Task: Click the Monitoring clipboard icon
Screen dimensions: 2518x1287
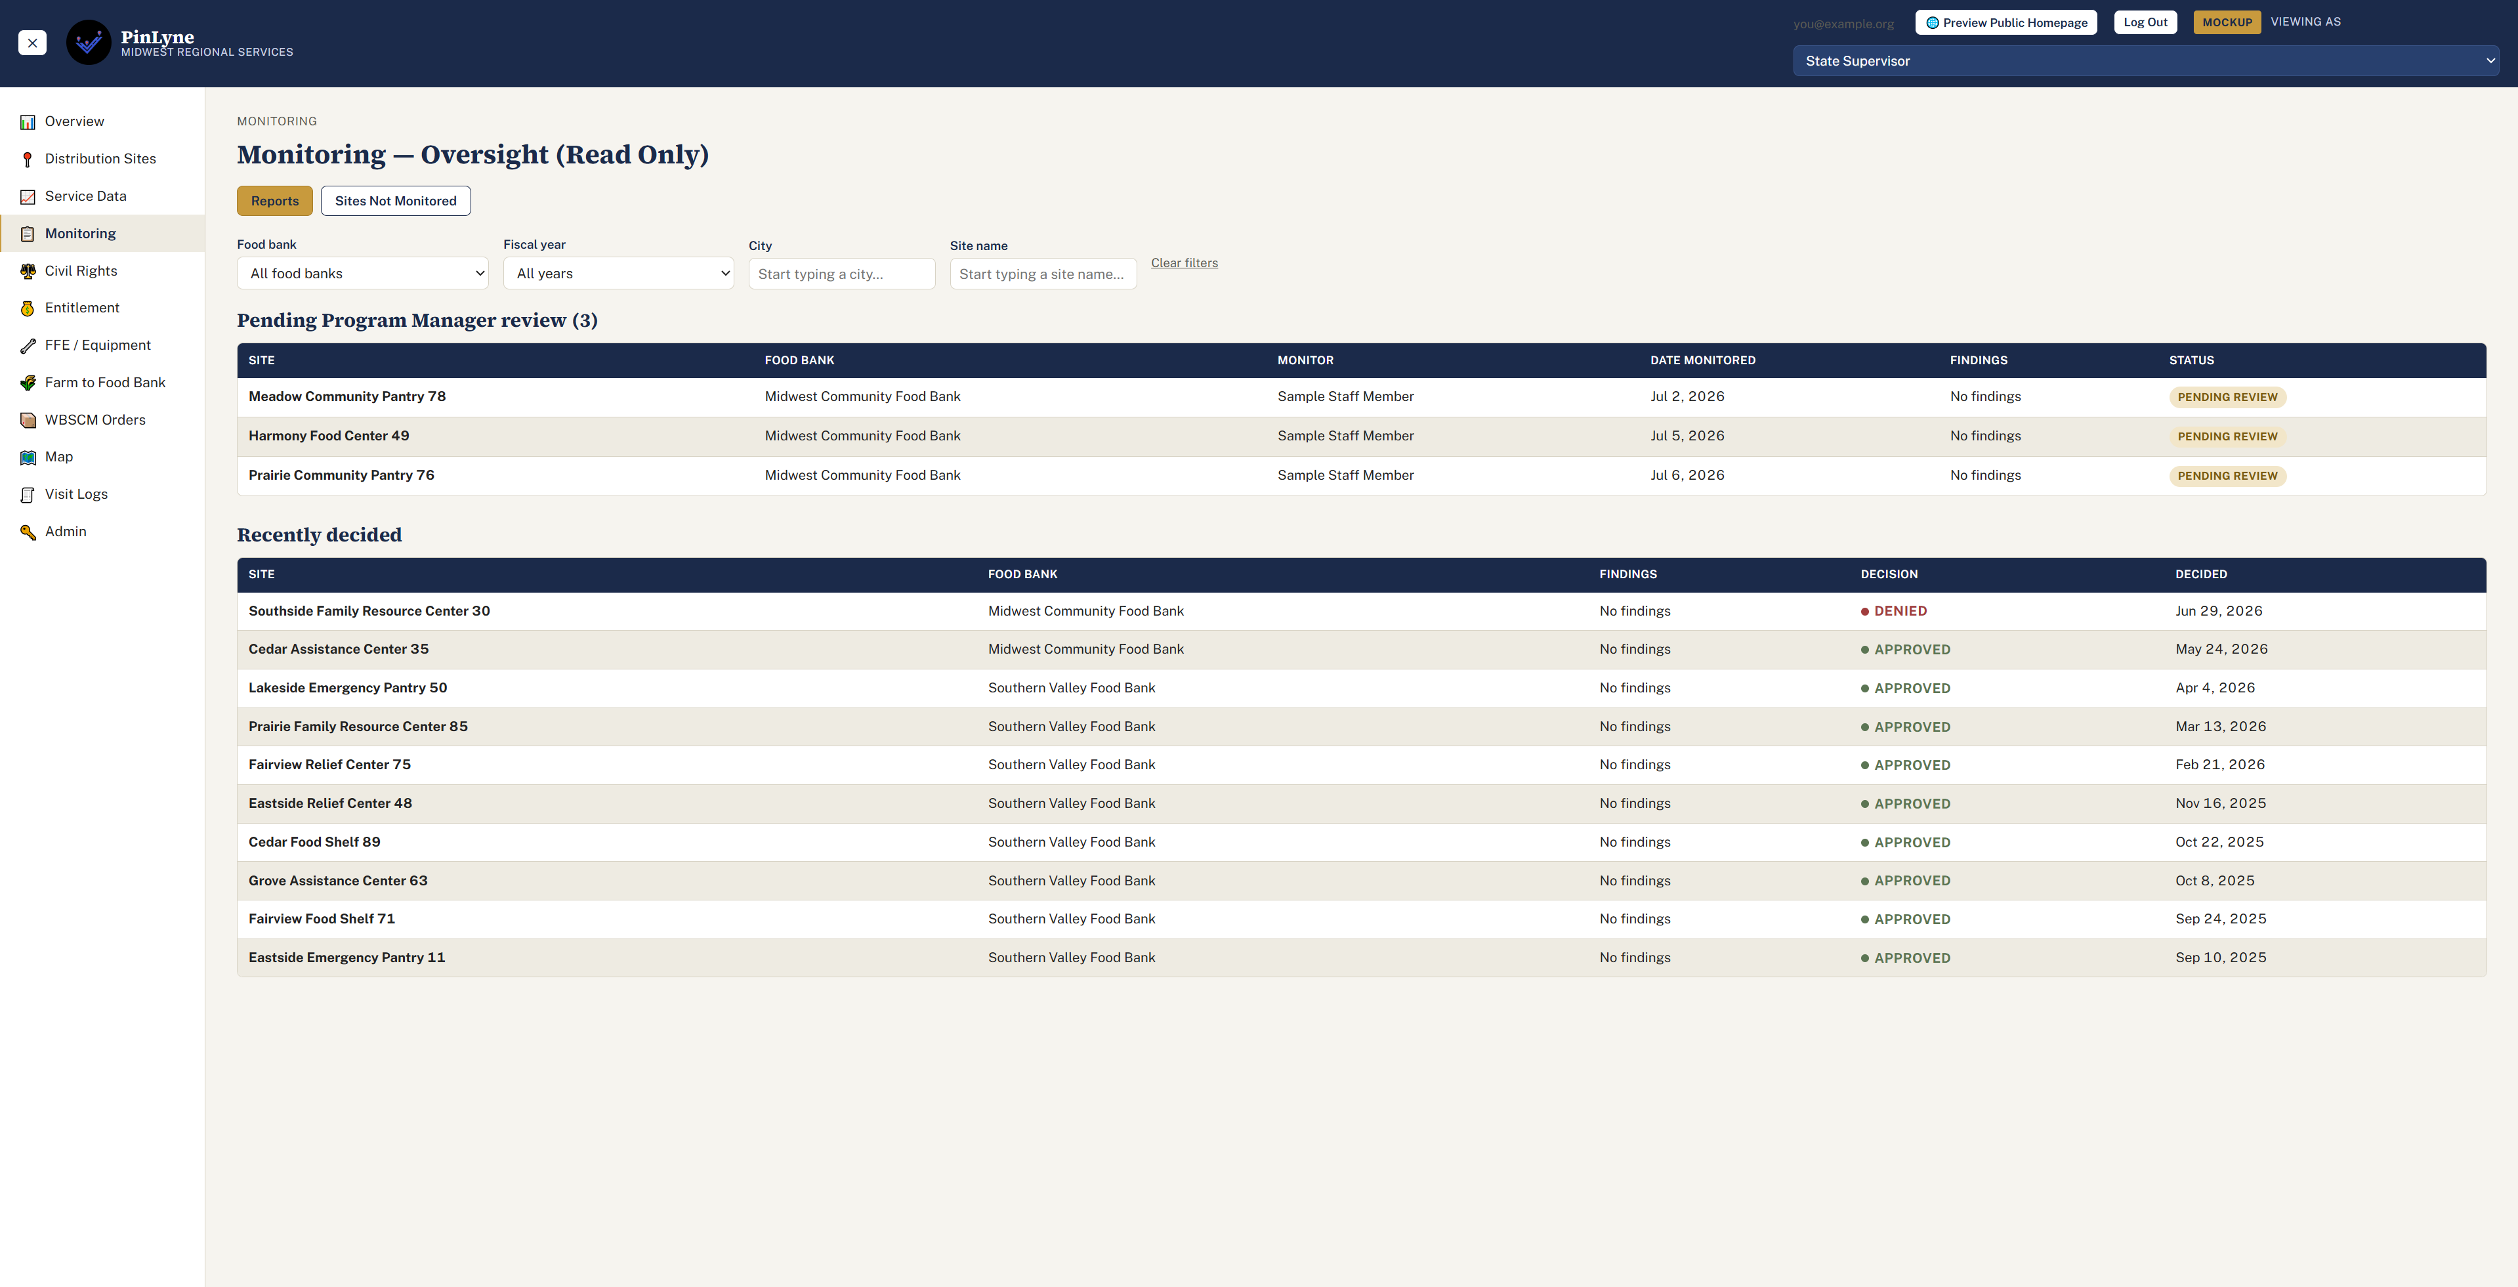Action: [28, 234]
